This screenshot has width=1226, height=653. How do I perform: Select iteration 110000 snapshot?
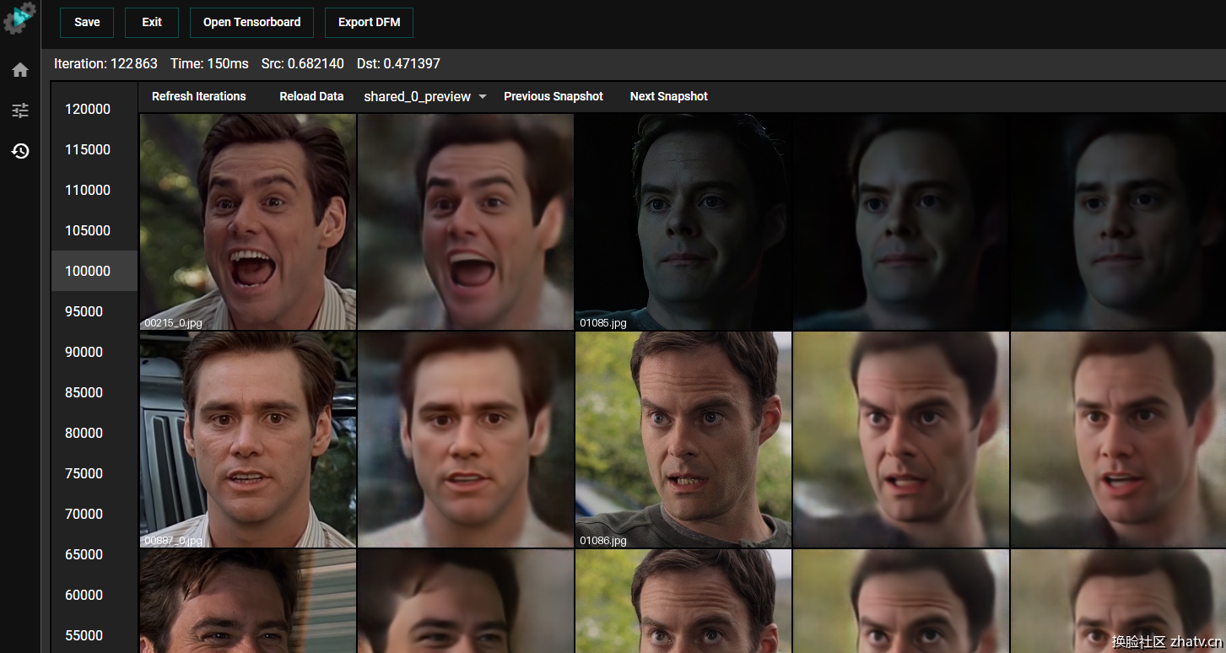coord(94,190)
